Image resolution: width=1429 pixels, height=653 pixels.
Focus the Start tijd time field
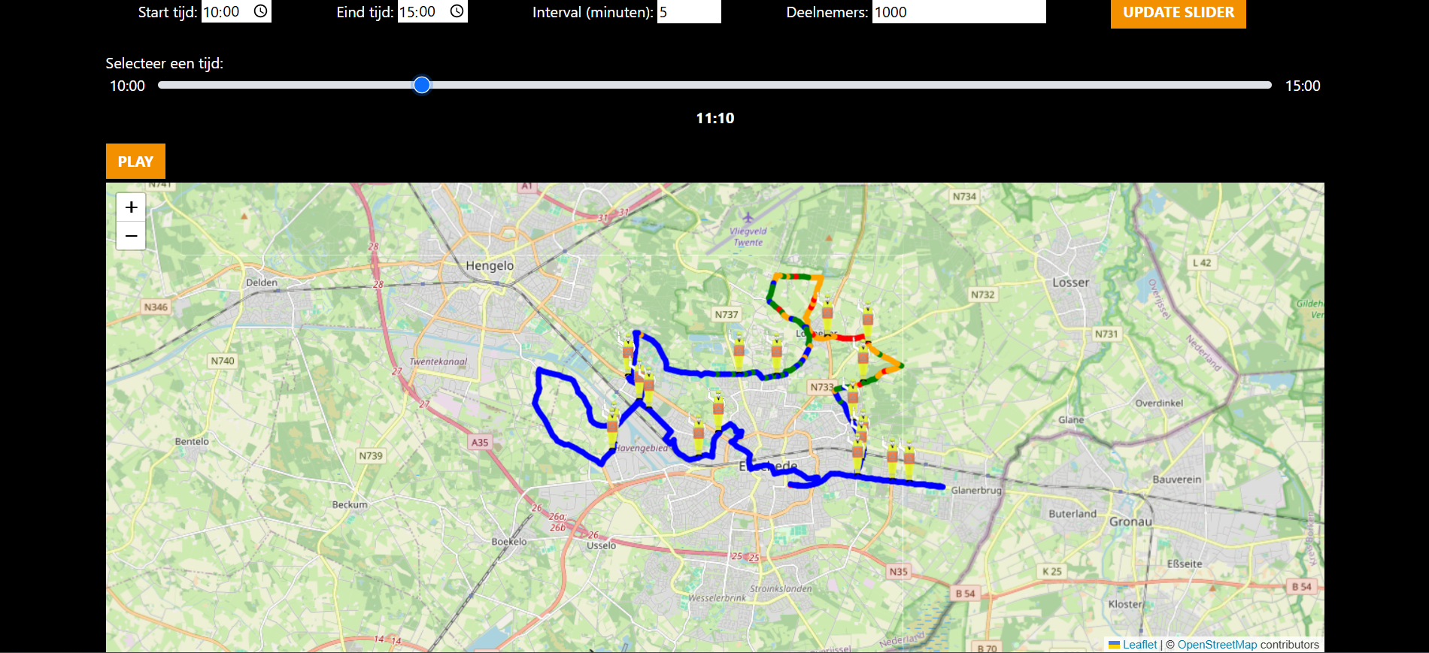[236, 11]
